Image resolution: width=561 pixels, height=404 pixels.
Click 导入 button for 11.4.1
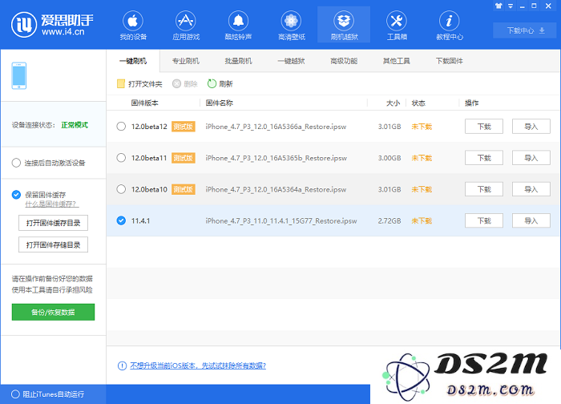point(531,220)
